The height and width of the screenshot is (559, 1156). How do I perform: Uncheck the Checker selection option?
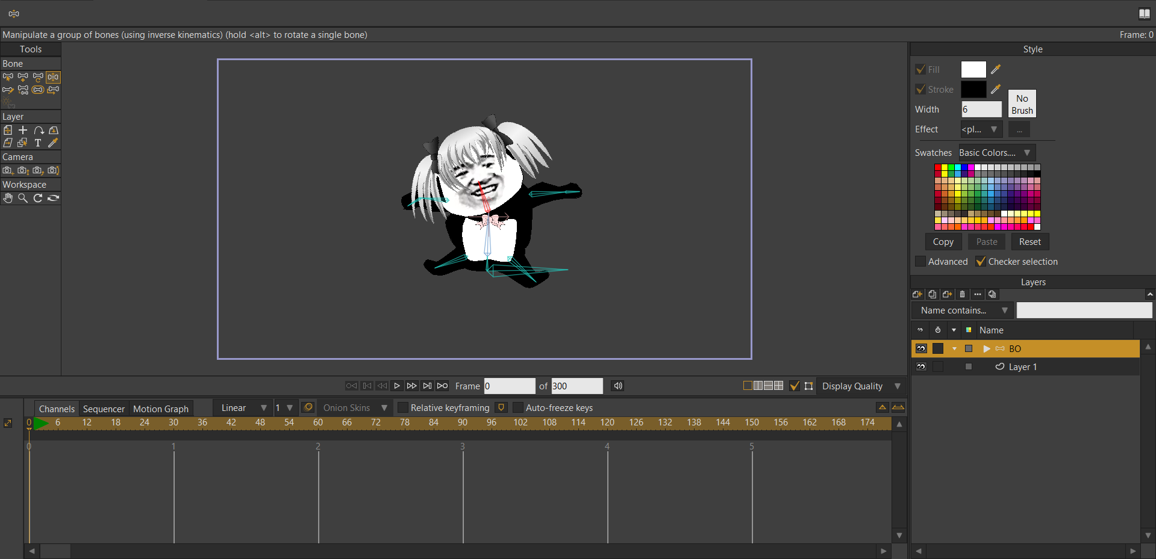pos(981,262)
